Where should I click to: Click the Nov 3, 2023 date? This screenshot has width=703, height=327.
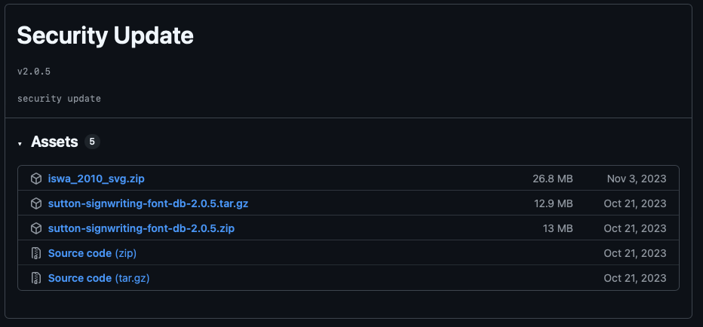637,179
